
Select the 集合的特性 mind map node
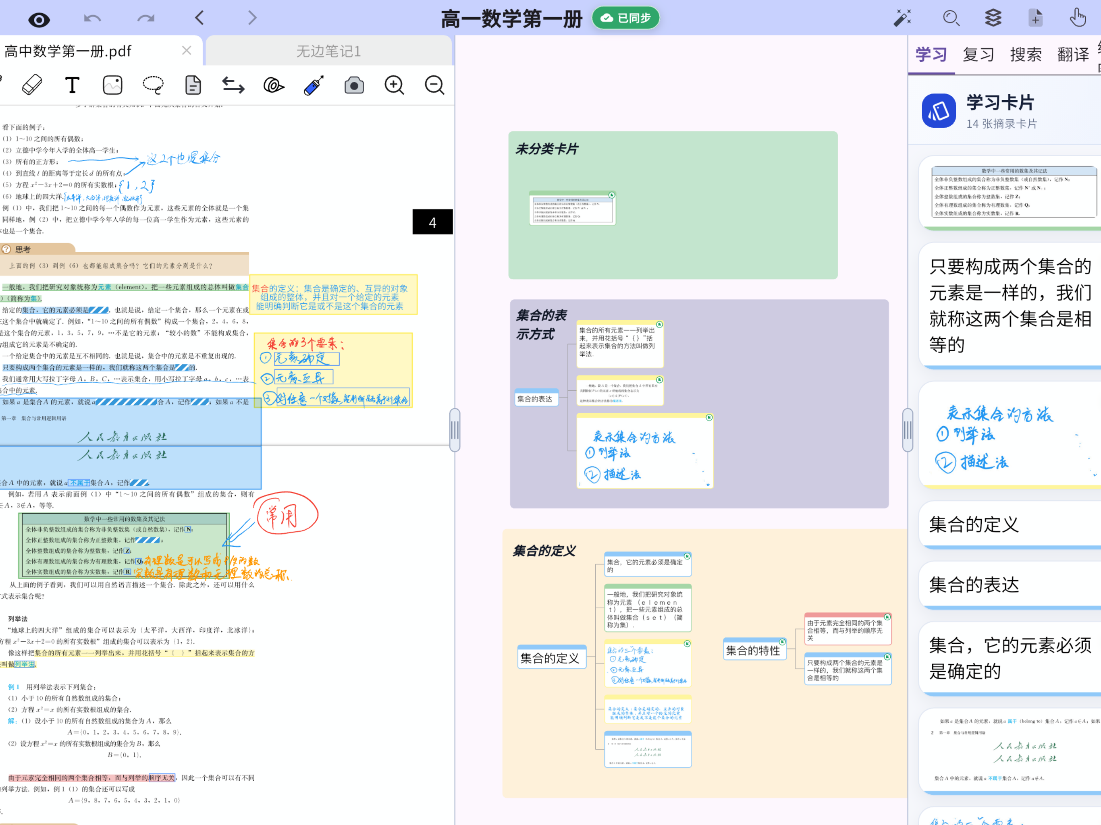(754, 650)
